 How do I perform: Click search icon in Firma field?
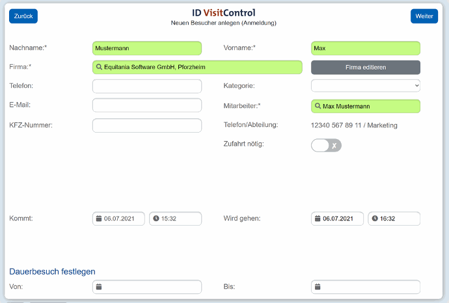point(99,67)
